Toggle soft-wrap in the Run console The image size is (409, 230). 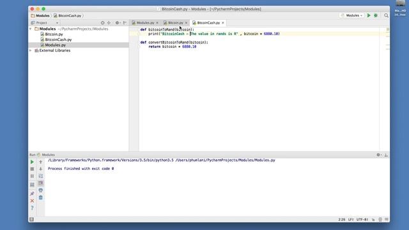click(x=40, y=176)
